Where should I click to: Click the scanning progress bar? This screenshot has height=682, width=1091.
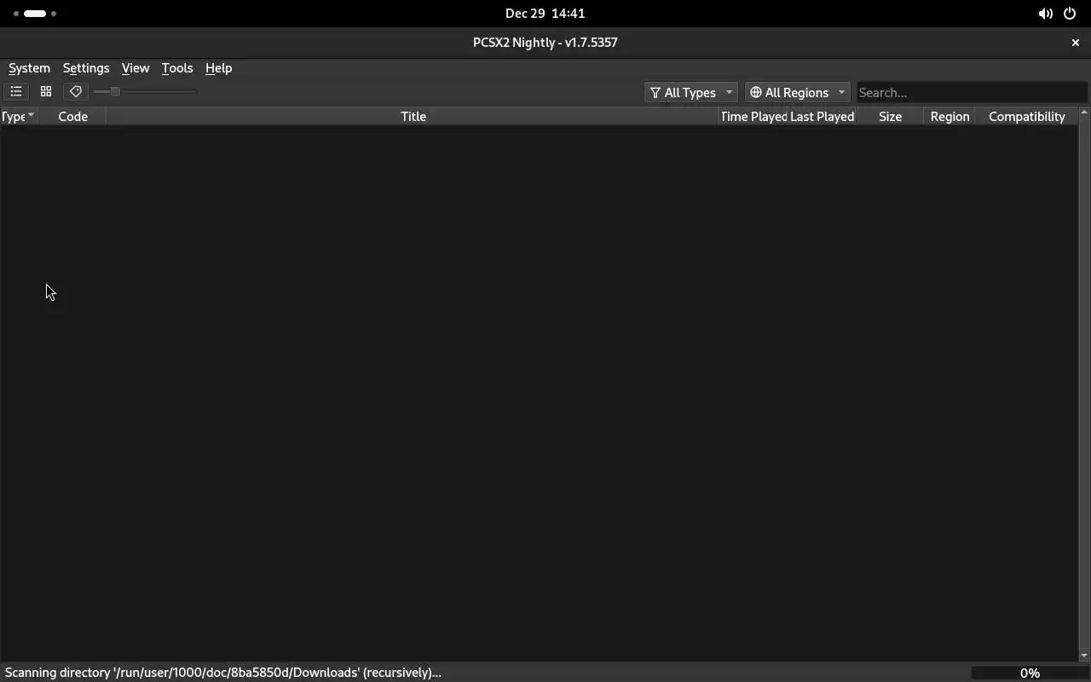tap(1030, 673)
